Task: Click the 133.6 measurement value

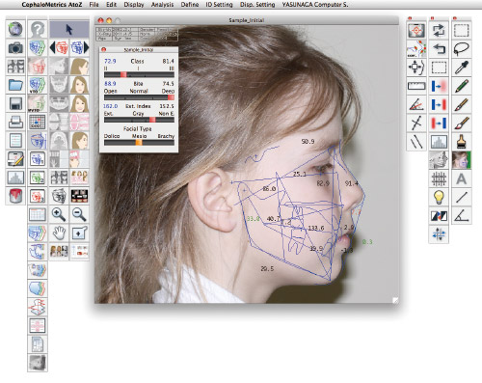Action: 316,228
